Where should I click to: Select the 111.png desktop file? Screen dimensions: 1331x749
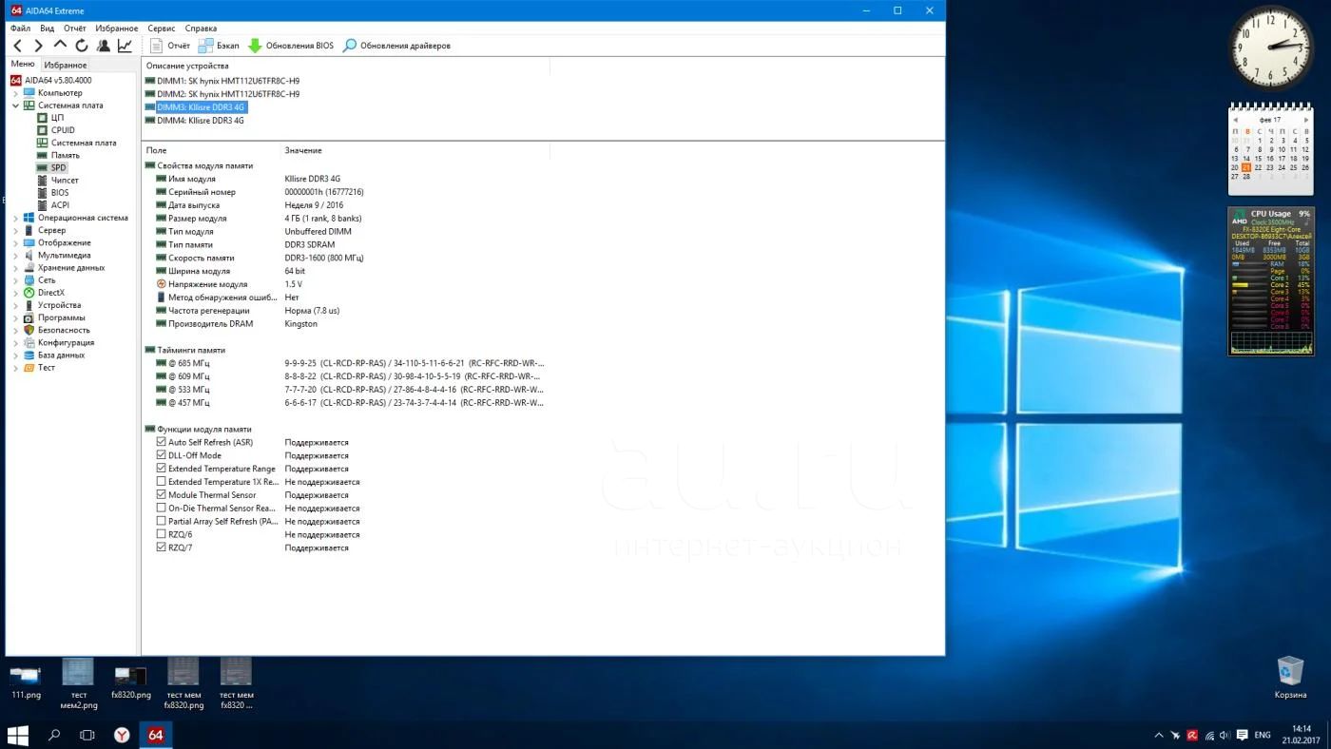pos(27,682)
